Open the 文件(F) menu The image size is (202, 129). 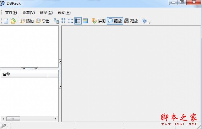[x=11, y=12]
